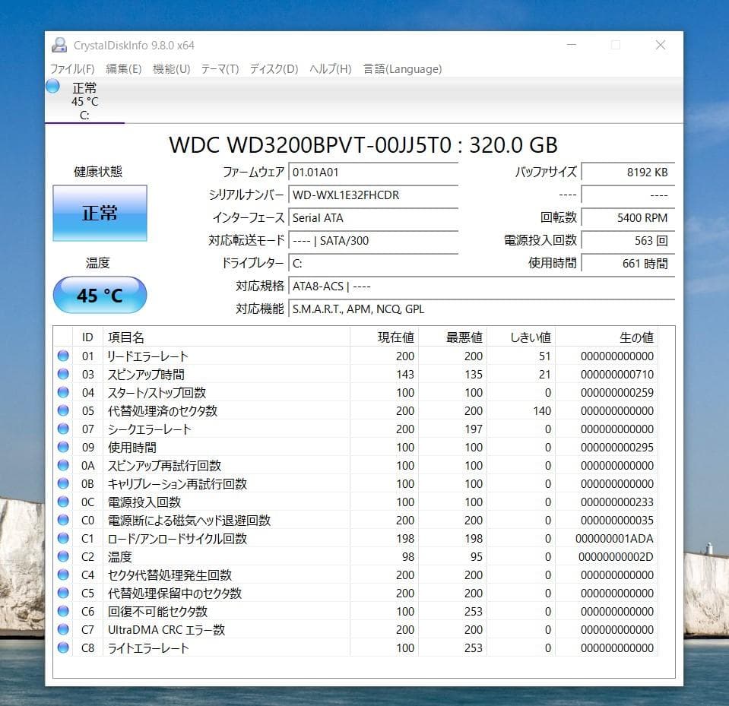
Task: Click raw value 000000001ADA
Action: [x=614, y=538]
